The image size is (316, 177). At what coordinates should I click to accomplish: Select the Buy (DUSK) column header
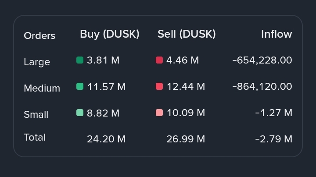110,34
